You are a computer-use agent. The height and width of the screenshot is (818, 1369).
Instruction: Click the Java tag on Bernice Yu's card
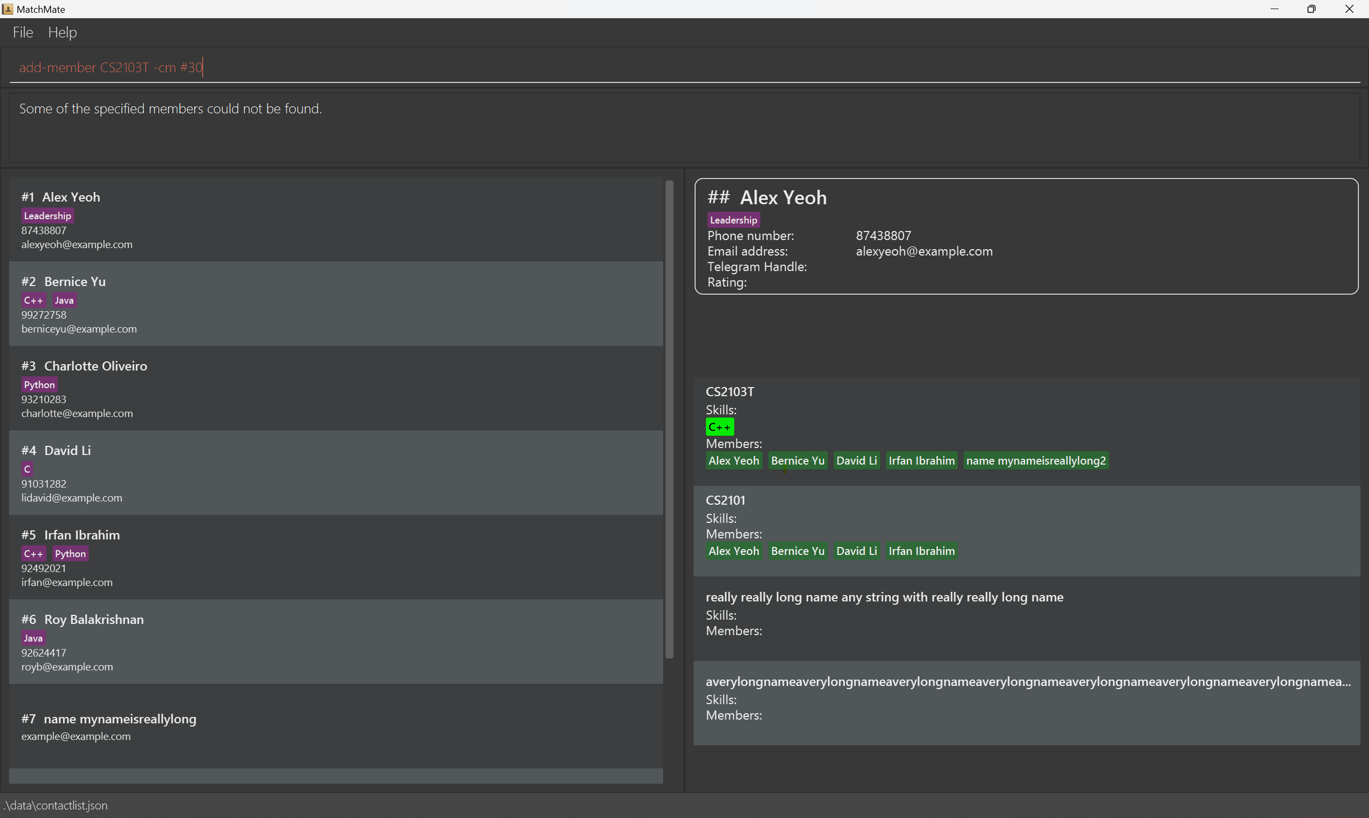coord(64,300)
